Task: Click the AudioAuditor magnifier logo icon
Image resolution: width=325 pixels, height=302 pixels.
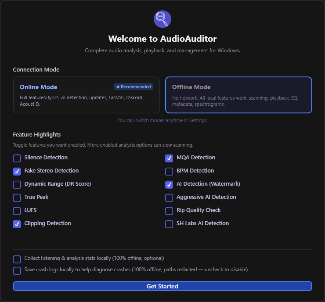Action: (x=162, y=19)
